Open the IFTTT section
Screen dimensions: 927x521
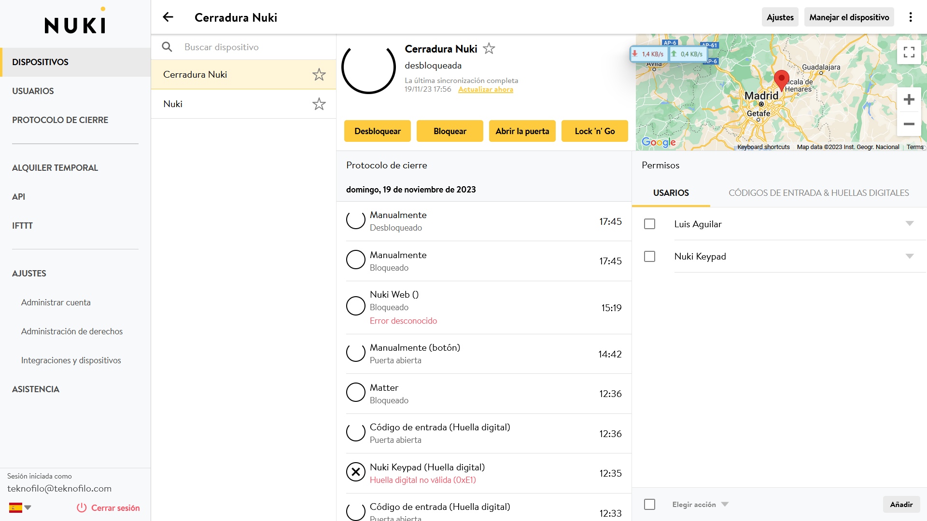pyautogui.click(x=75, y=226)
